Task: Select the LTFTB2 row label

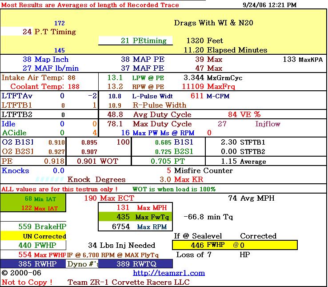Action: pyautogui.click(x=17, y=115)
